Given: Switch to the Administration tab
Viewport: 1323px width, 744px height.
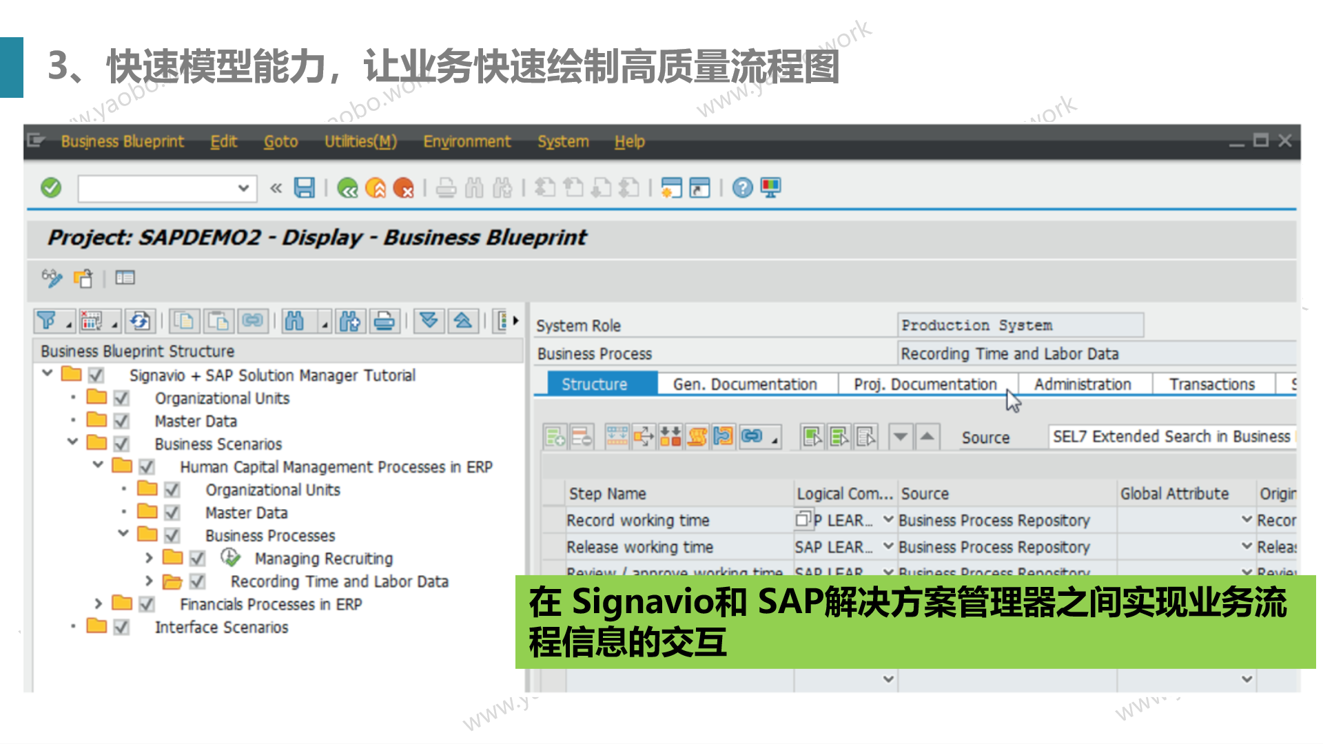Looking at the screenshot, I should [1083, 384].
